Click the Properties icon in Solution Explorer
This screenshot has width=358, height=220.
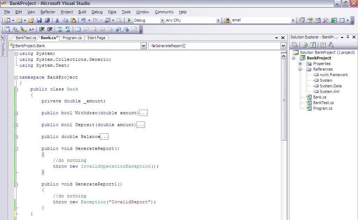coord(295,45)
